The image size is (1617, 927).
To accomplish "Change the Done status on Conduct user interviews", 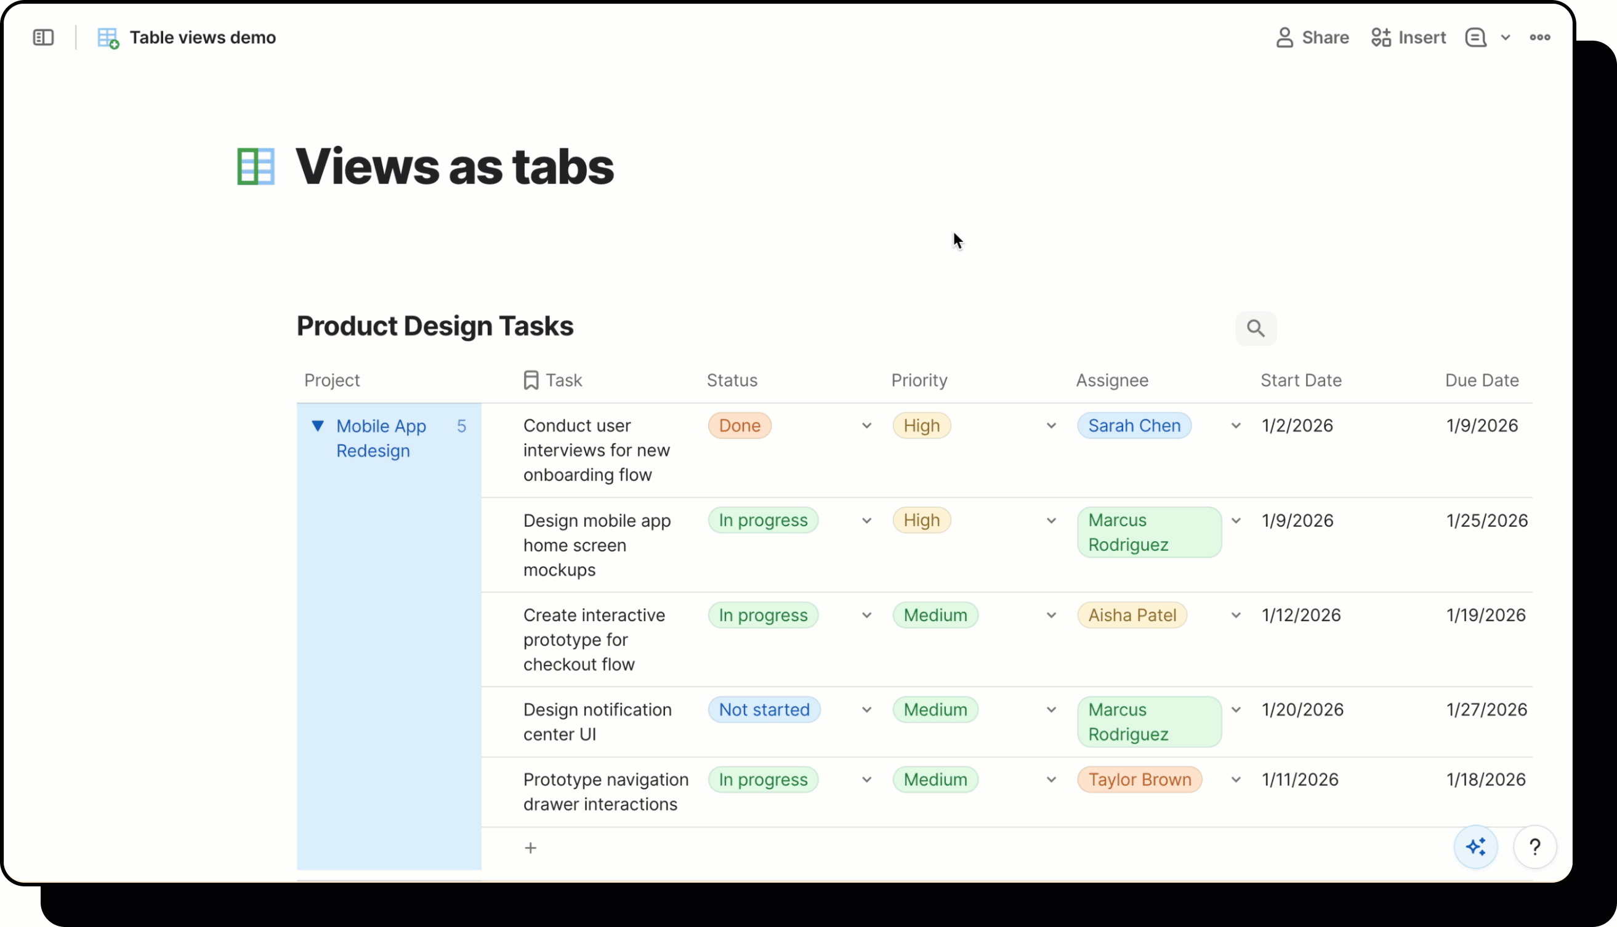I will tap(739, 425).
